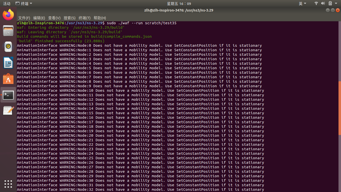
Task: Launch Rhythmbox music player from dock
Action: [8, 46]
